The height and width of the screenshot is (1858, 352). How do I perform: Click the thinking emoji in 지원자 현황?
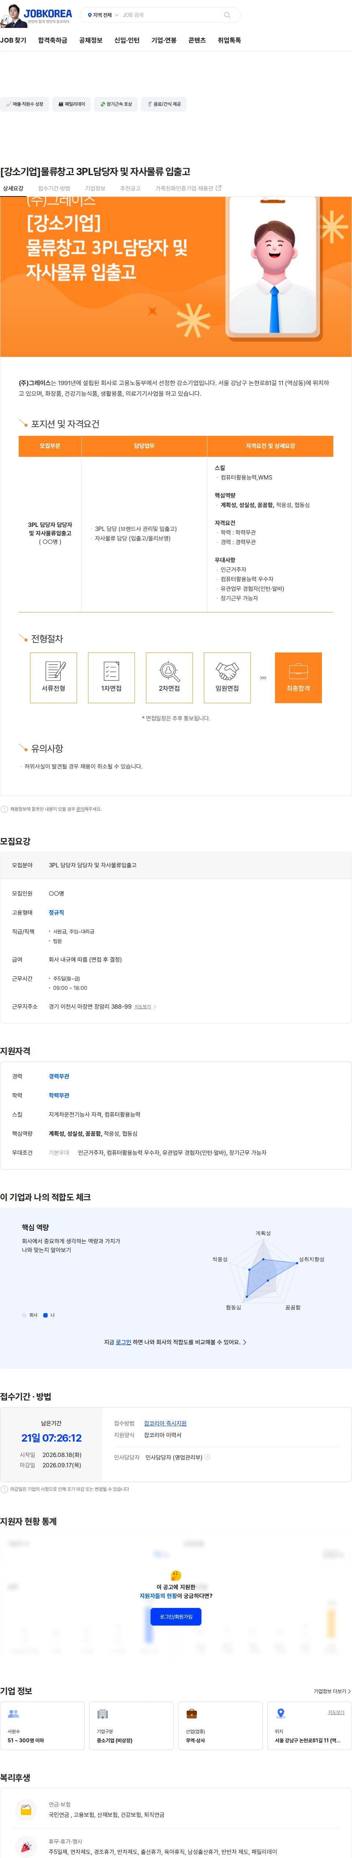pyautogui.click(x=176, y=1575)
